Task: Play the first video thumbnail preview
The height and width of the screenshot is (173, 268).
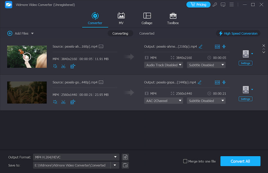Action: [27, 57]
